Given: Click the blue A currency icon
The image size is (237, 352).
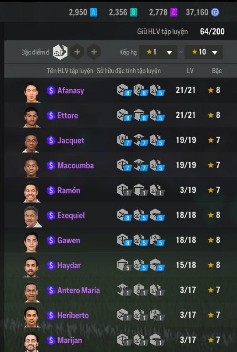Looking at the screenshot, I should (x=94, y=12).
